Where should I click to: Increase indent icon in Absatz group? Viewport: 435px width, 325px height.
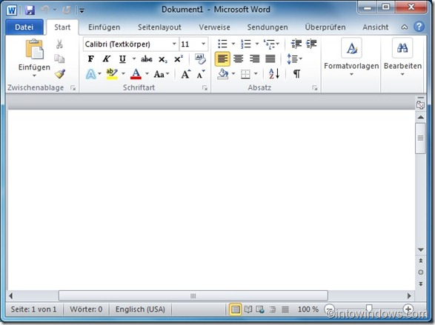311,44
